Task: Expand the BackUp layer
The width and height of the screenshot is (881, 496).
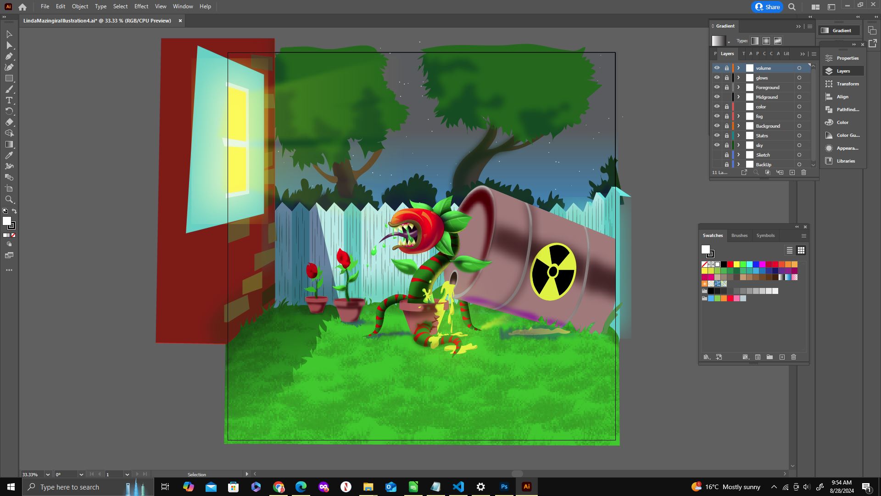Action: [x=738, y=164]
